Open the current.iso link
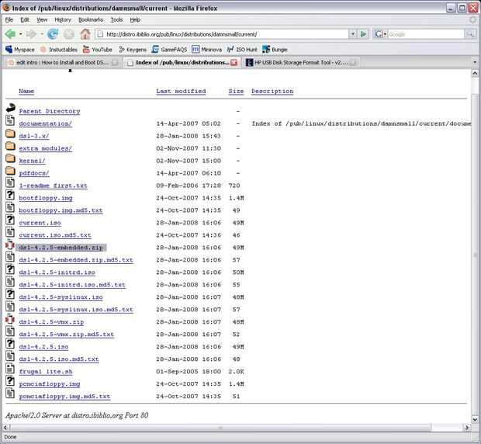 pyautogui.click(x=40, y=223)
